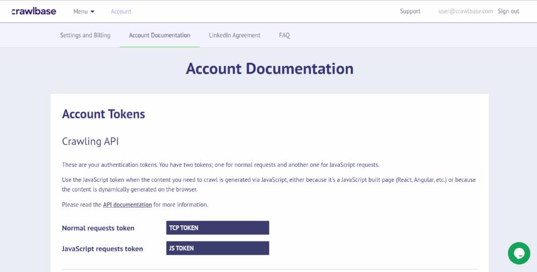Go to the FAQ tab
The height and width of the screenshot is (272, 537).
click(284, 35)
